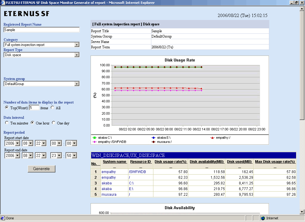
Task: Open the C:\ resource link
Action: 131,183
